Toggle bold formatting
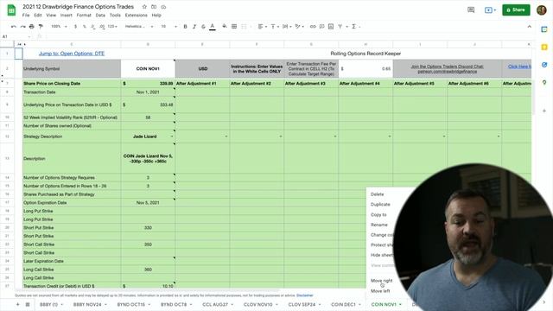This screenshot has height=311, width=553. click(x=185, y=27)
